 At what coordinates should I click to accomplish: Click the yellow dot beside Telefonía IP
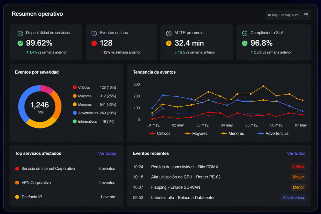[x=17, y=197]
